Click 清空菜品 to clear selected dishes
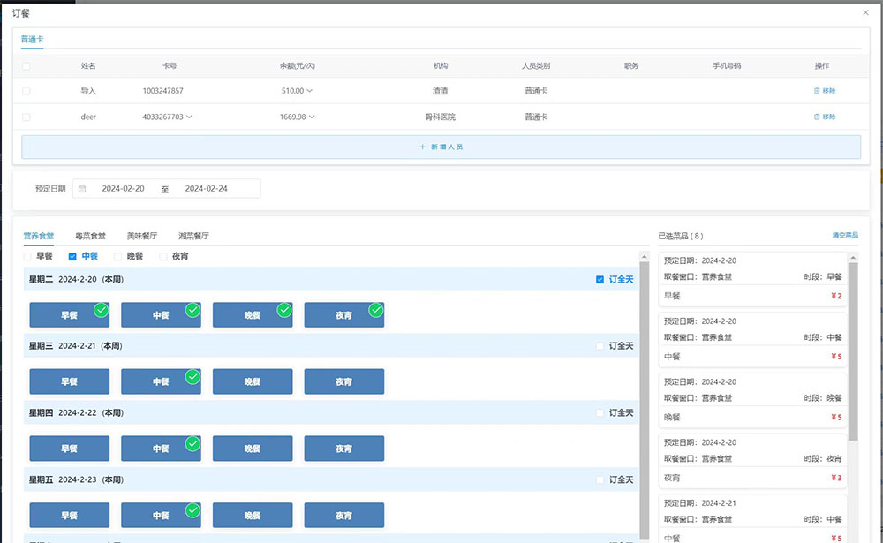 point(845,235)
